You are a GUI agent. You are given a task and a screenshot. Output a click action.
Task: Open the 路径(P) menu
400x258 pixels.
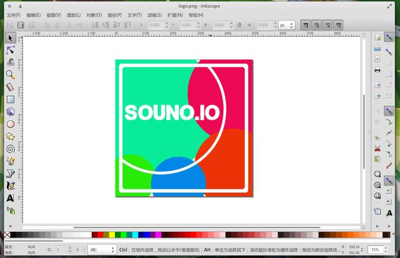click(x=114, y=15)
